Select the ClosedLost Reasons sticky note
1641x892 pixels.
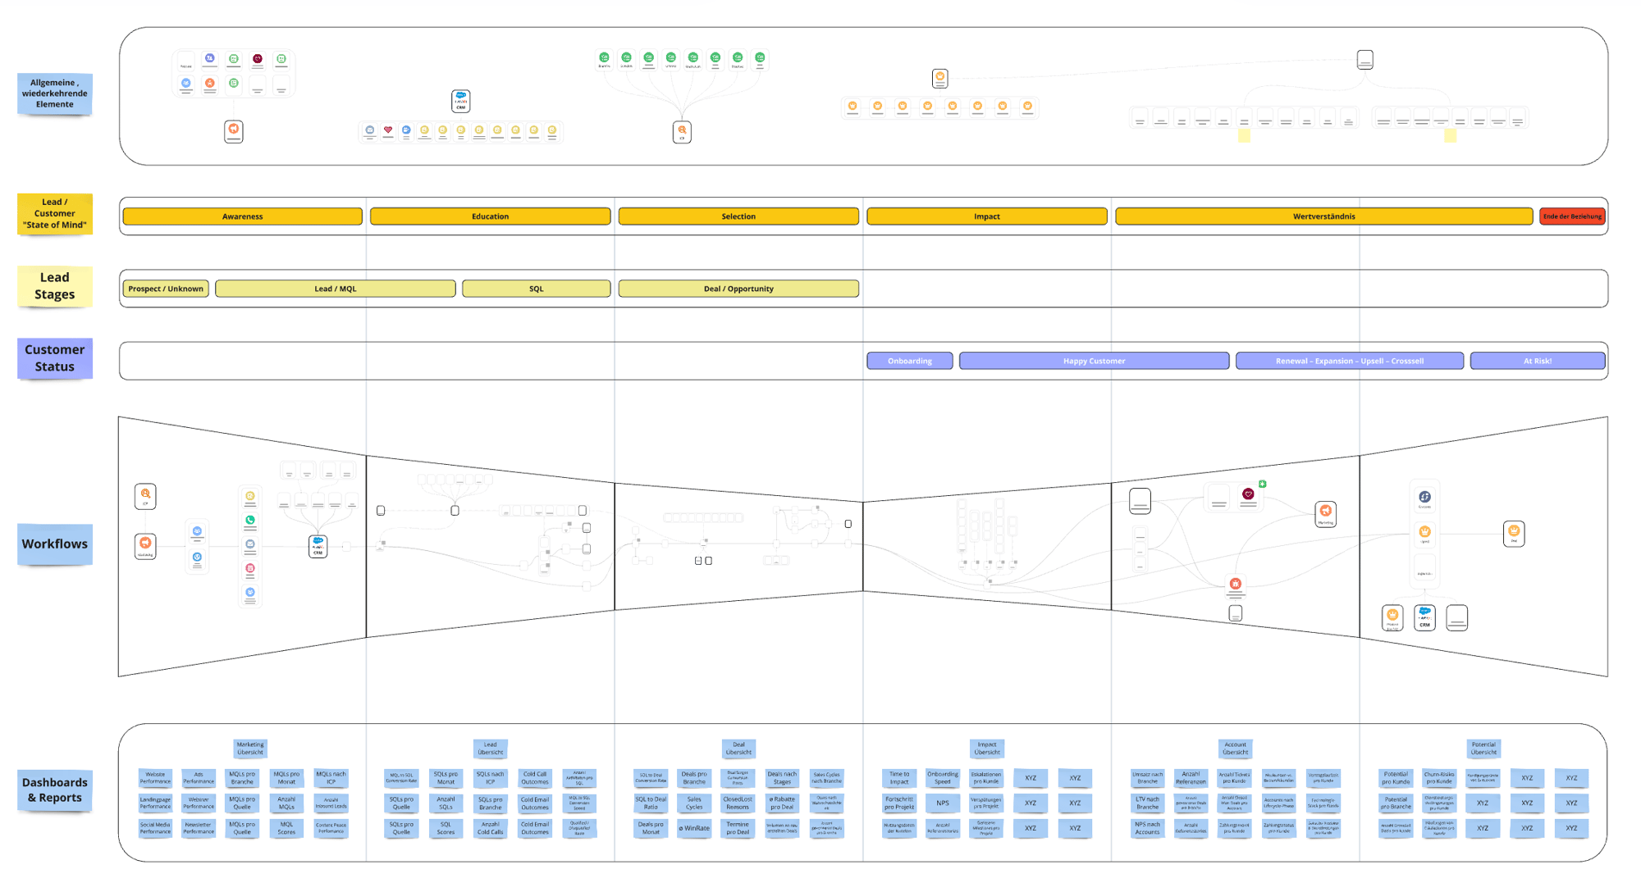point(738,803)
